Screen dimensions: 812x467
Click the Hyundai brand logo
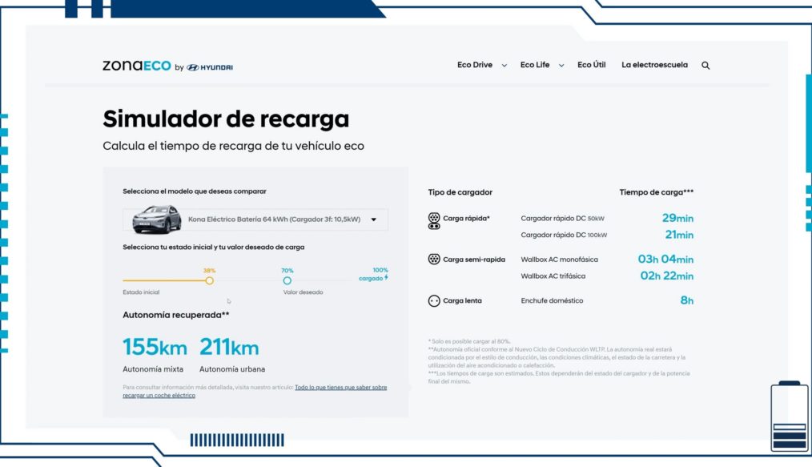click(x=209, y=66)
